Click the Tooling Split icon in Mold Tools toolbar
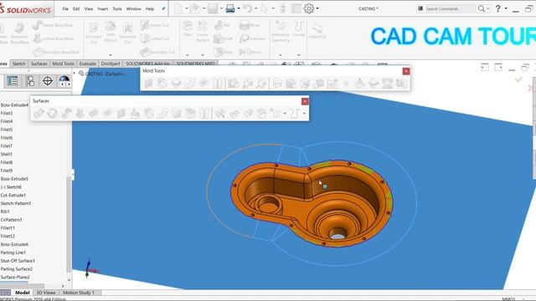The height and width of the screenshot is (301, 536). tap(387, 84)
